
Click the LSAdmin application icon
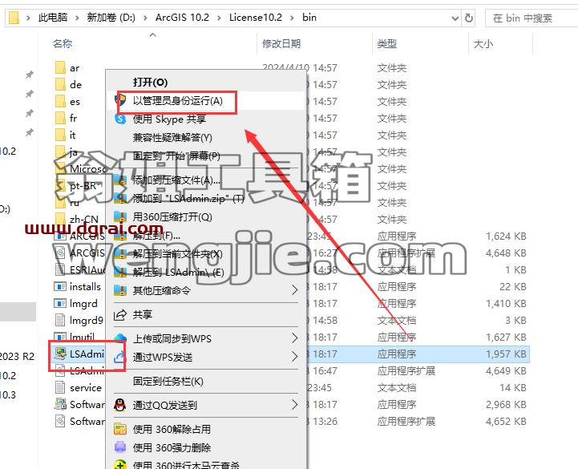click(60, 354)
